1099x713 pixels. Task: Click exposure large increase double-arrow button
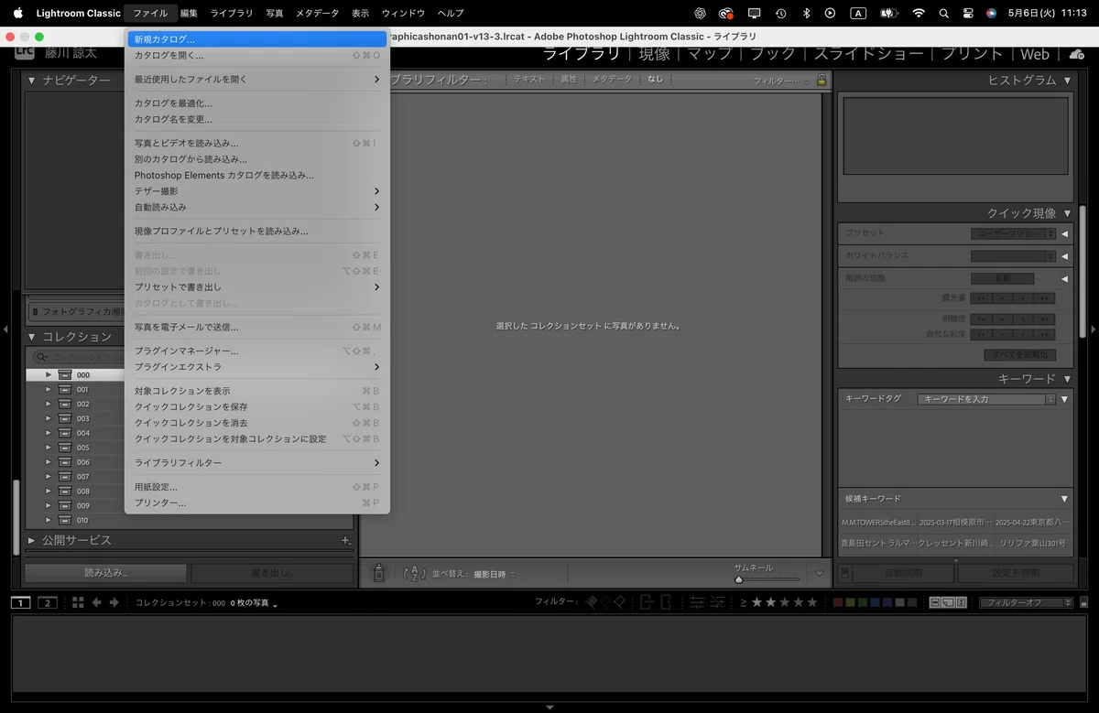tap(1045, 298)
